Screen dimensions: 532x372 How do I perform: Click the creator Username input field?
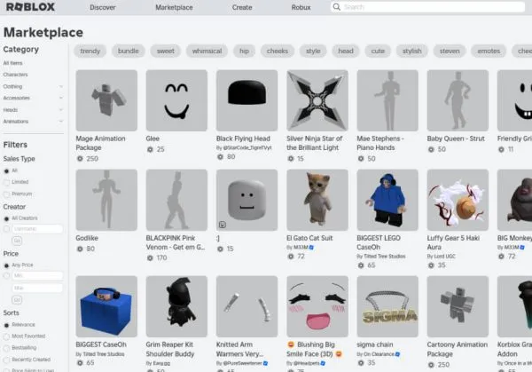pos(37,229)
